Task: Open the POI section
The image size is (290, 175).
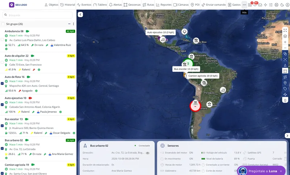Action: [x=195, y=5]
